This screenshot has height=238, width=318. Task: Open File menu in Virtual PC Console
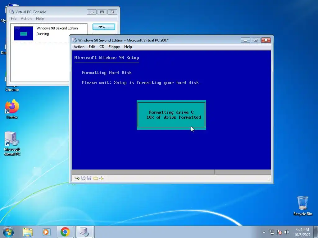click(x=14, y=18)
